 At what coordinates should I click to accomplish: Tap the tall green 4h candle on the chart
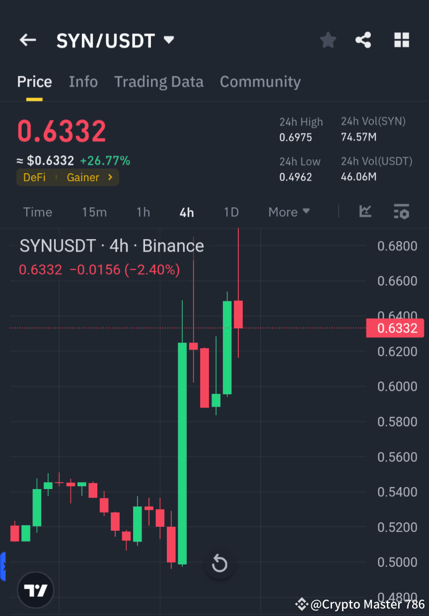182,446
